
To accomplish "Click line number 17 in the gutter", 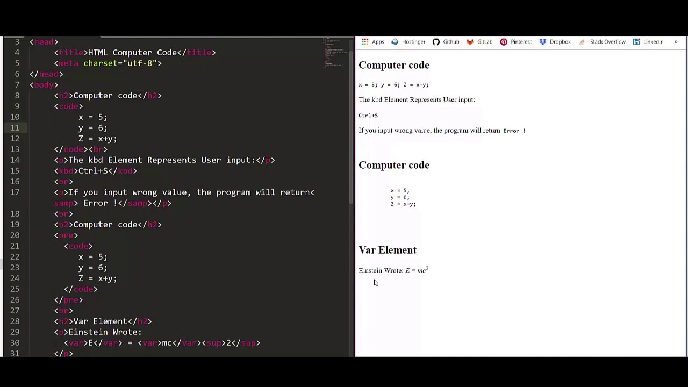I will click(15, 192).
